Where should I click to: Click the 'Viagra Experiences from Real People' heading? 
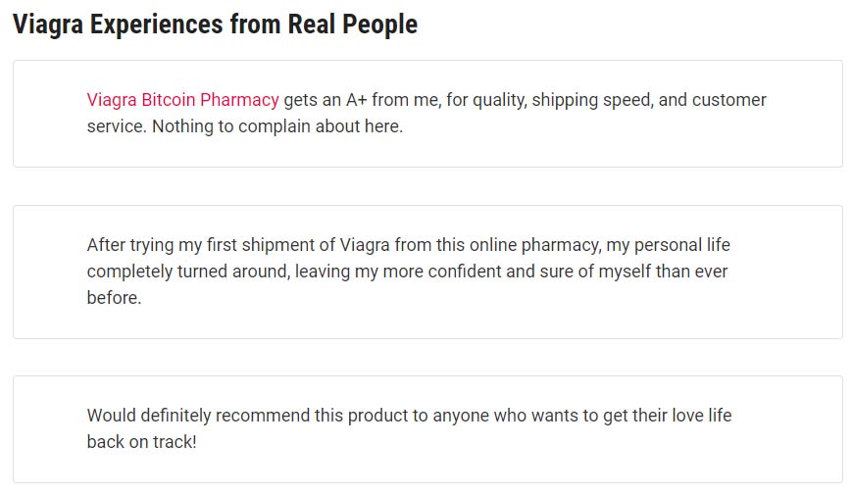coord(215,25)
